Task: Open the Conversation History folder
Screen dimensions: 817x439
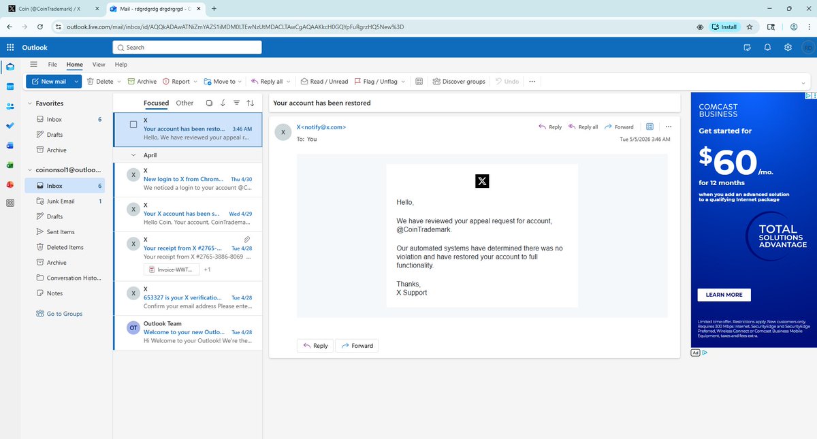Action: click(65, 278)
